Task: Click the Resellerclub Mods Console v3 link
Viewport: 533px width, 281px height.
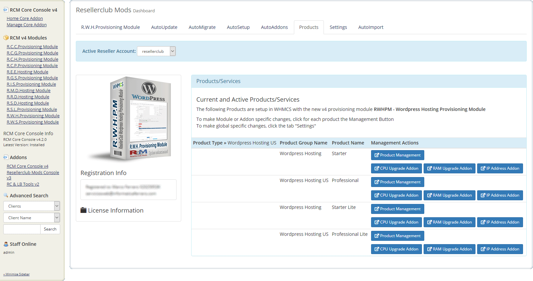Action: pyautogui.click(x=33, y=175)
